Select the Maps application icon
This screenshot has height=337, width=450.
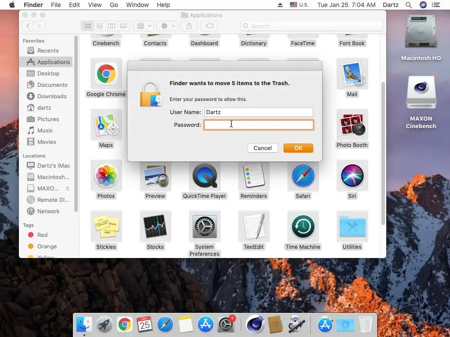pos(106,125)
